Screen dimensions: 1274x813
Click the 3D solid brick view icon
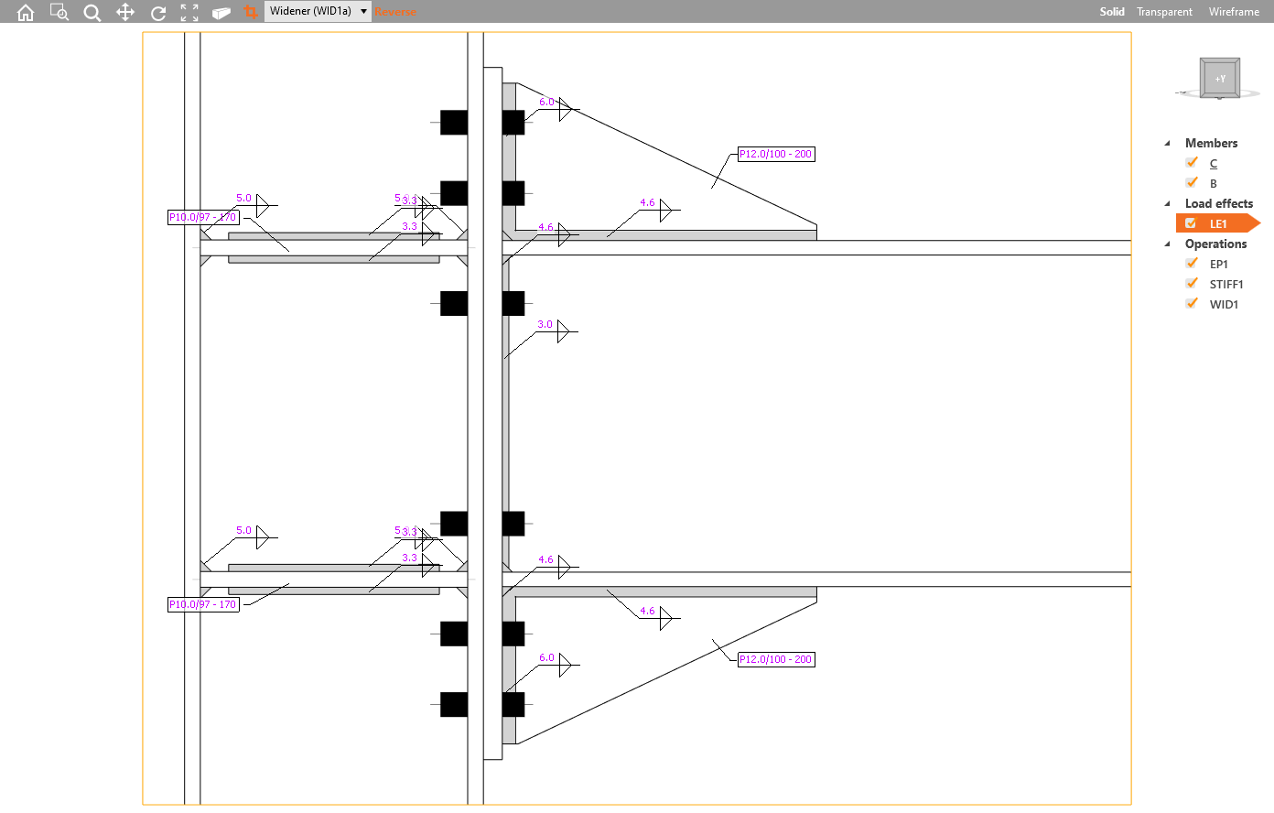click(x=221, y=12)
